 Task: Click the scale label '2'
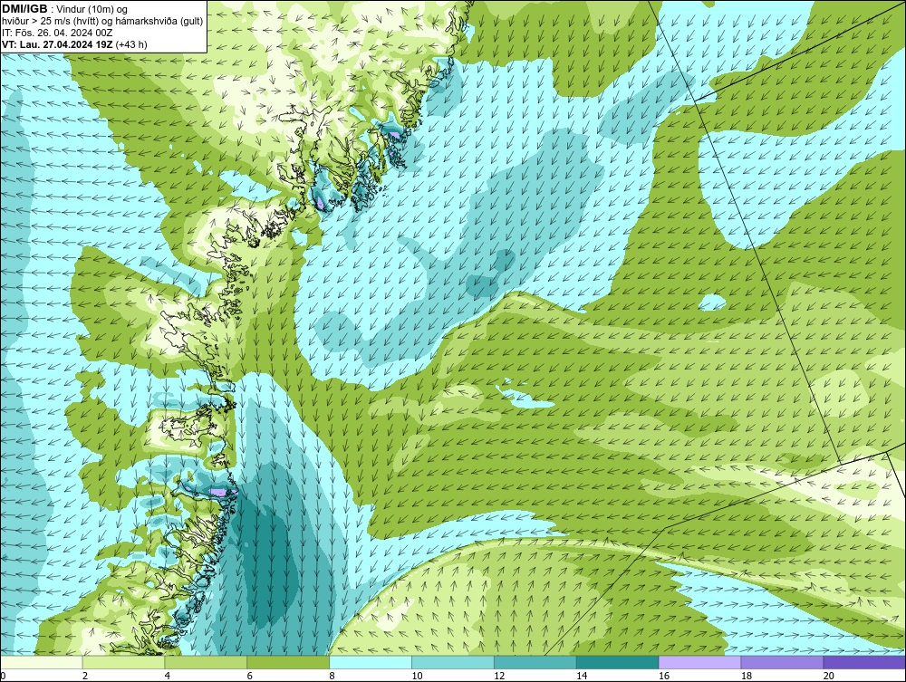[x=85, y=676]
